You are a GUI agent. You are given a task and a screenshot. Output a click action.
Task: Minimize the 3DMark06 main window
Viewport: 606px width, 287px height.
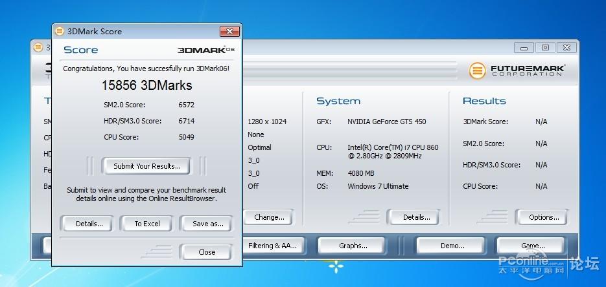point(524,48)
